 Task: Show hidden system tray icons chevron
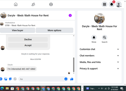(99, 88)
